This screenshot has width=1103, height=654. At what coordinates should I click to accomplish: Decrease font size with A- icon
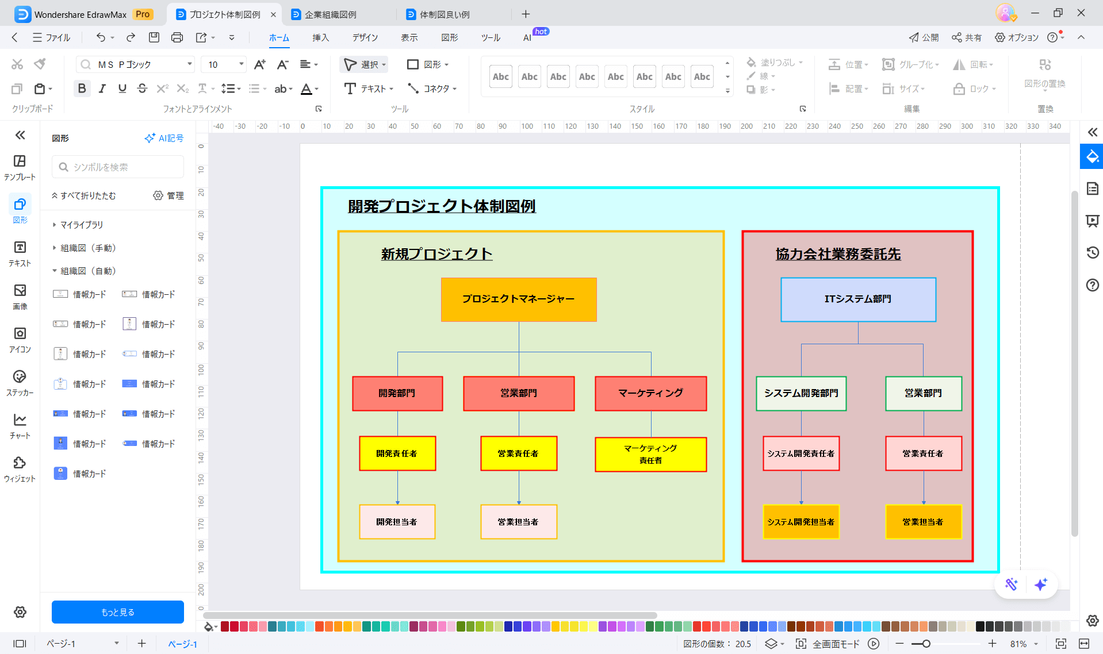pos(282,64)
